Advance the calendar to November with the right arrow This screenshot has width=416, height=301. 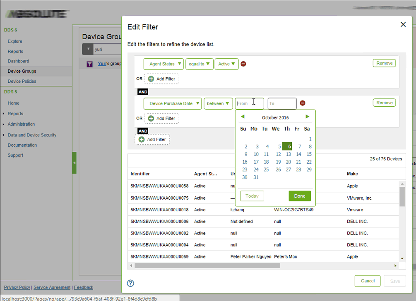click(x=307, y=117)
